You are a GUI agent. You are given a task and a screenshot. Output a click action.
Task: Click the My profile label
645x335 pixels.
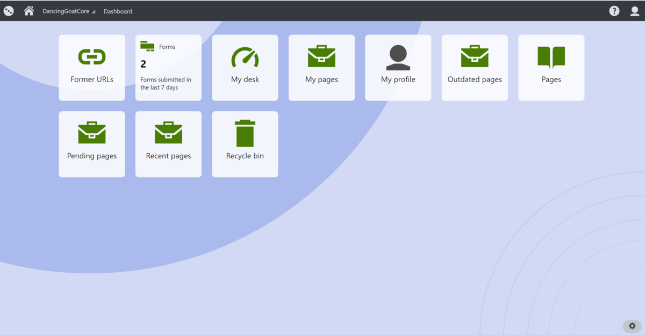pos(398,79)
